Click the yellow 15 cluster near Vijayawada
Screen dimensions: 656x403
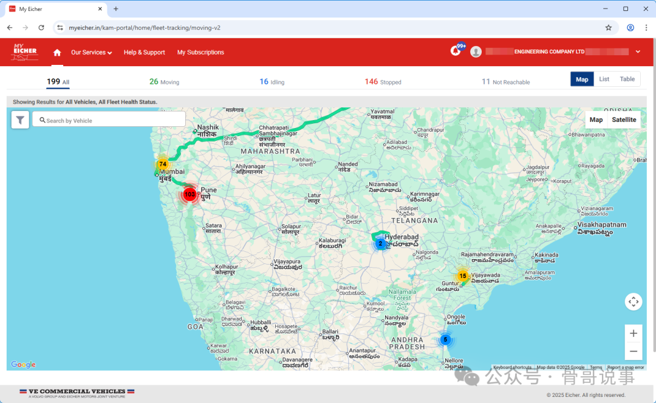point(462,276)
